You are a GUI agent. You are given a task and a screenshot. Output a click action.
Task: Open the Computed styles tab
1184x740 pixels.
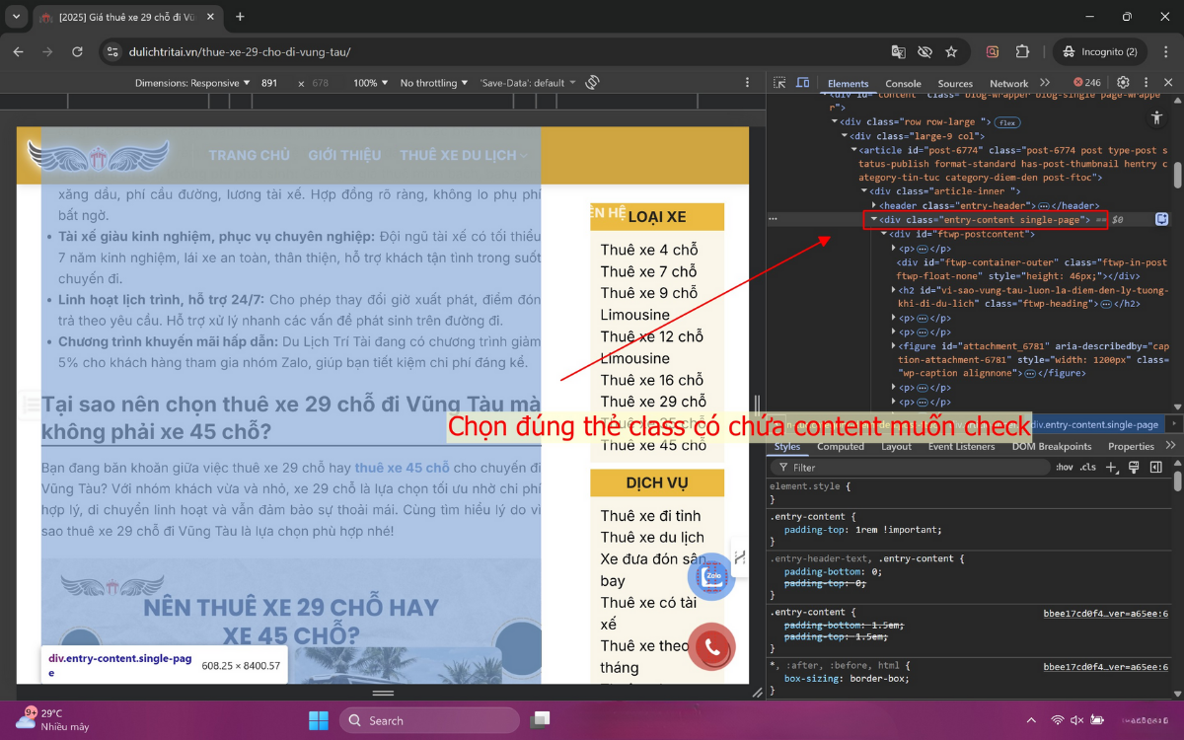pyautogui.click(x=841, y=446)
